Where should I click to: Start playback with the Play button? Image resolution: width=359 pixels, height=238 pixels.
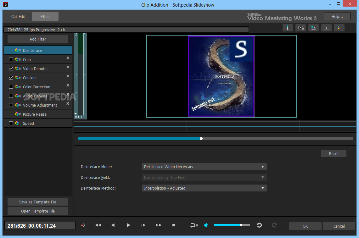(x=128, y=225)
